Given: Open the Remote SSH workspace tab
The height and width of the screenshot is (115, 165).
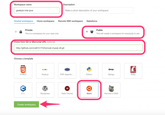Looking at the screenshot, I should (x=70, y=21).
